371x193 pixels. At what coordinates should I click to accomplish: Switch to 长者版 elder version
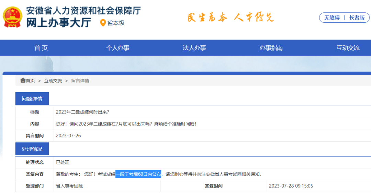pyautogui.click(x=357, y=18)
